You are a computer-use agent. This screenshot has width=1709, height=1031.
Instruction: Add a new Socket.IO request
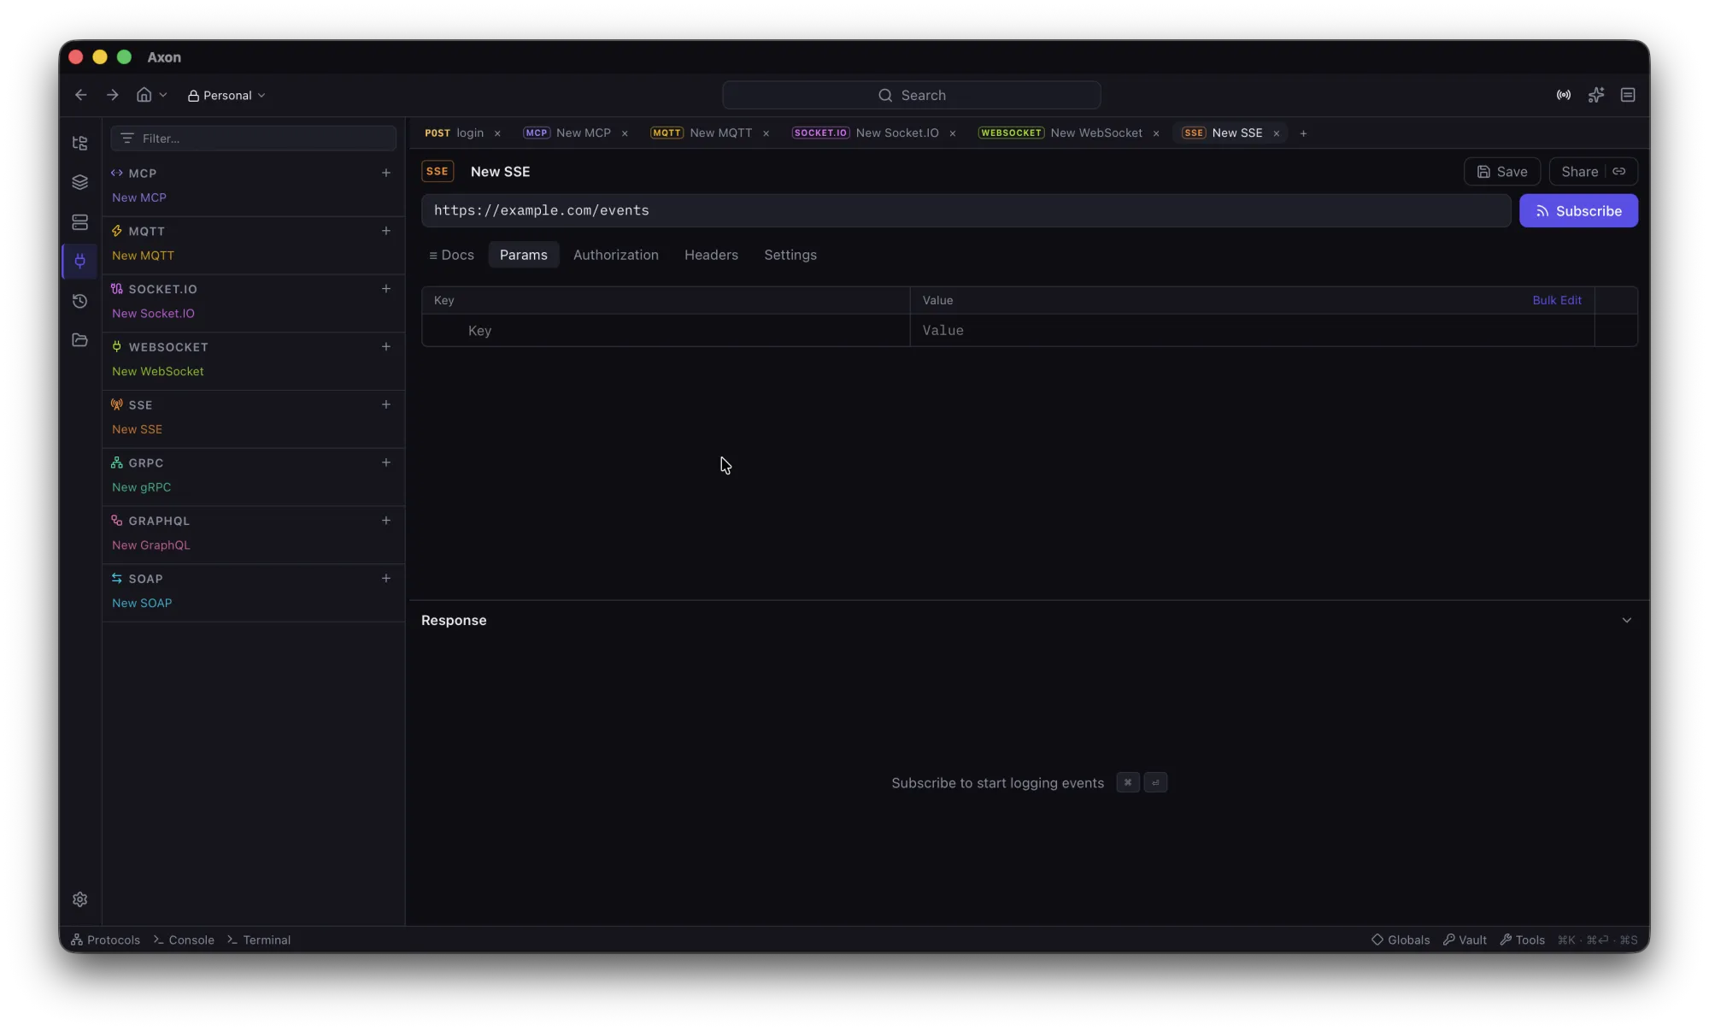tap(386, 289)
